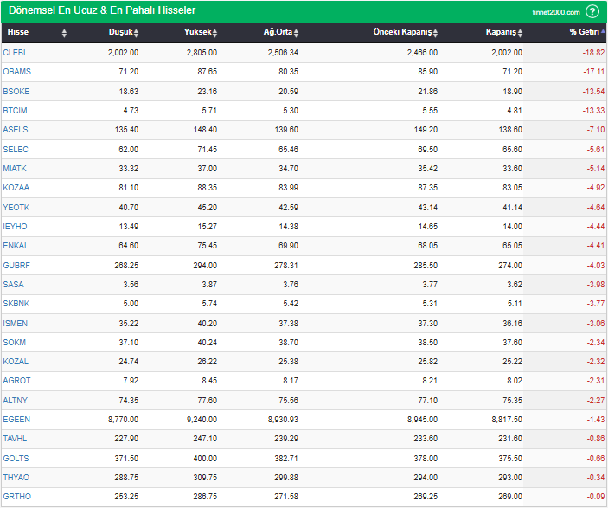Select ISMEN return value -3.06
The height and width of the screenshot is (508, 608).
coord(596,324)
